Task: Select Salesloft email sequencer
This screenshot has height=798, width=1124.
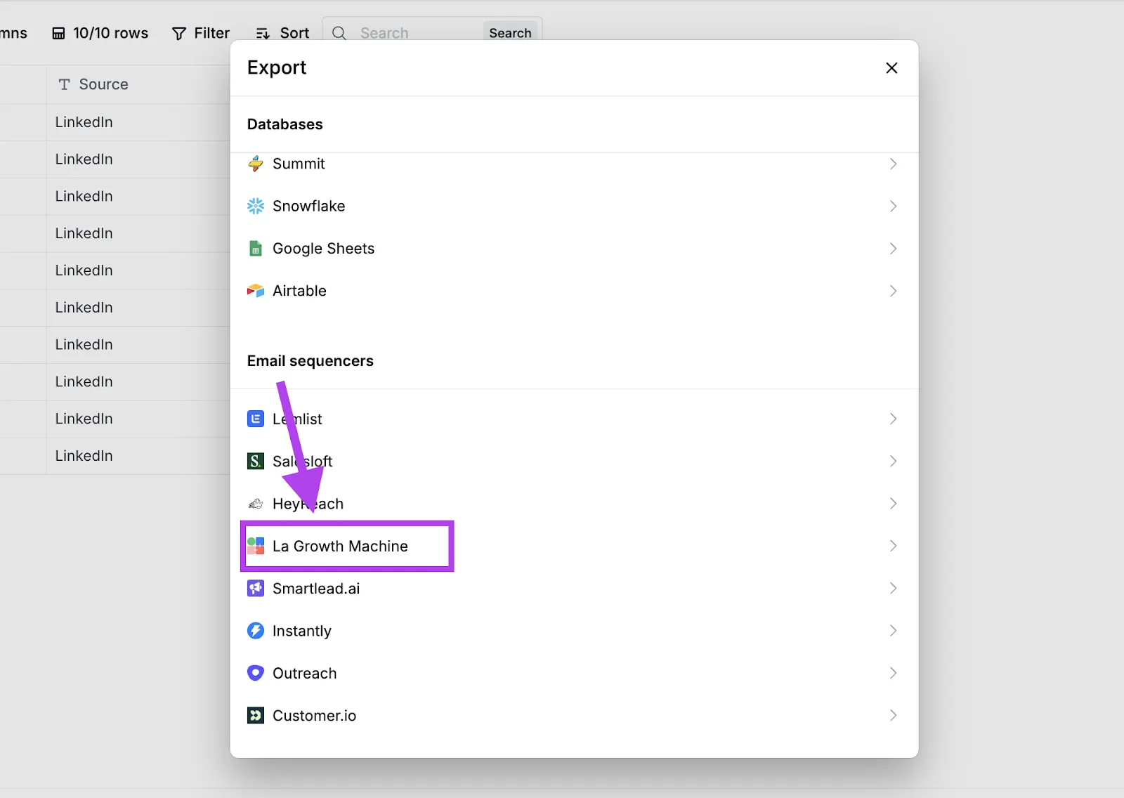Action: coord(574,461)
